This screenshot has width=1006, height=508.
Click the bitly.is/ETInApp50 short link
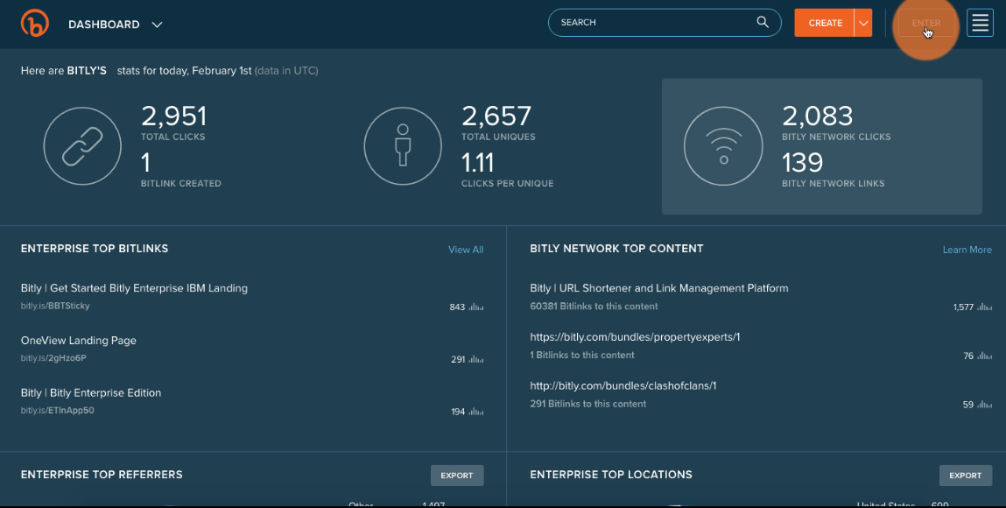(x=57, y=411)
